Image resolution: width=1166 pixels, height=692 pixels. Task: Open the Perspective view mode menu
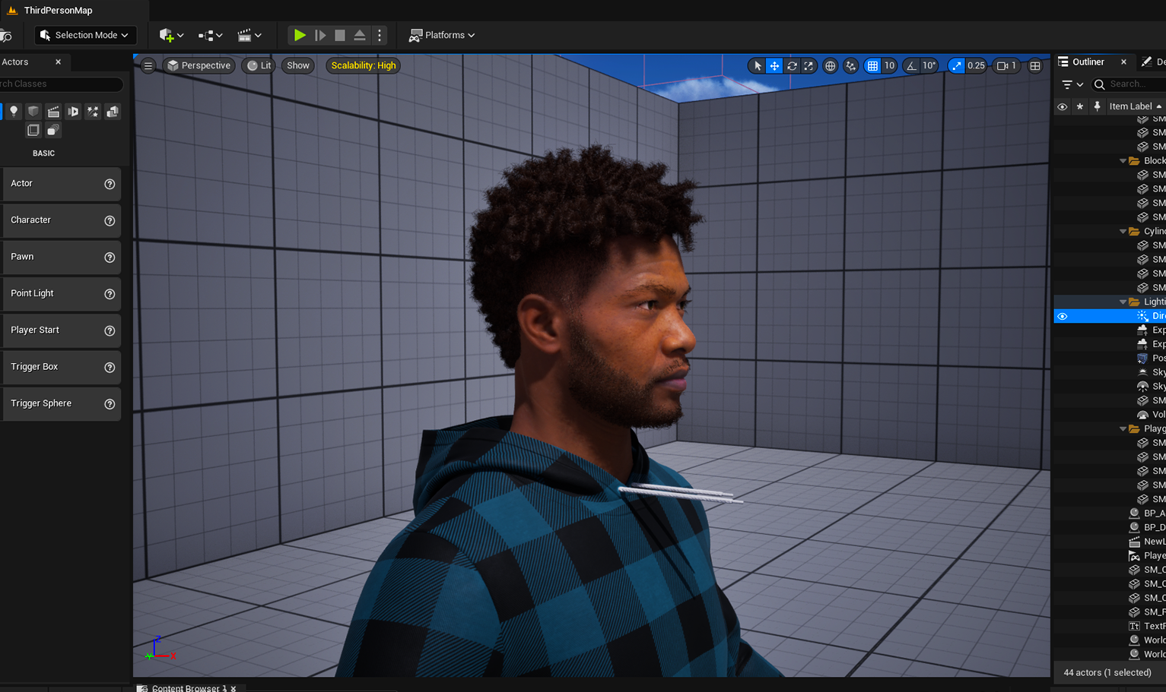(x=199, y=65)
